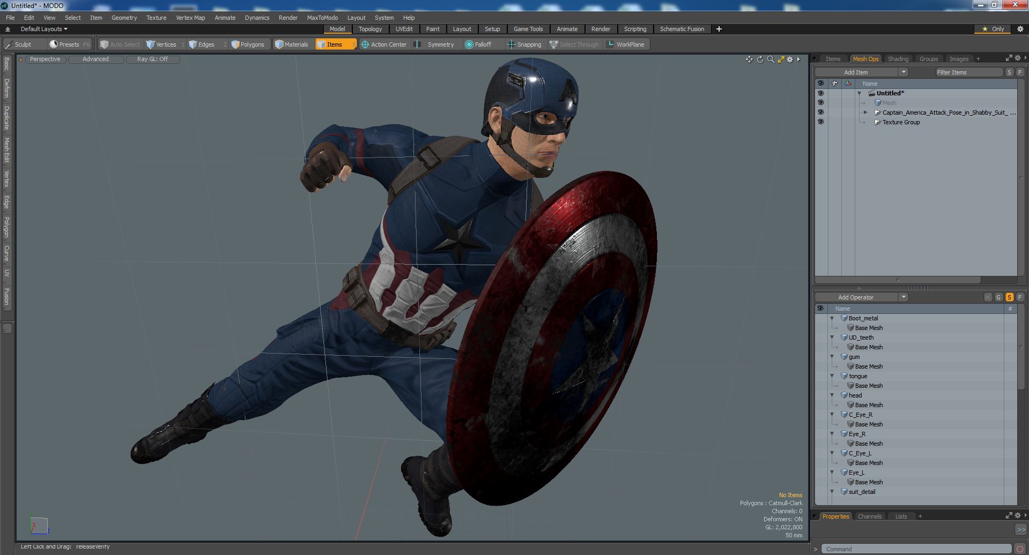Switch to the UVEdit layout tab

[404, 29]
